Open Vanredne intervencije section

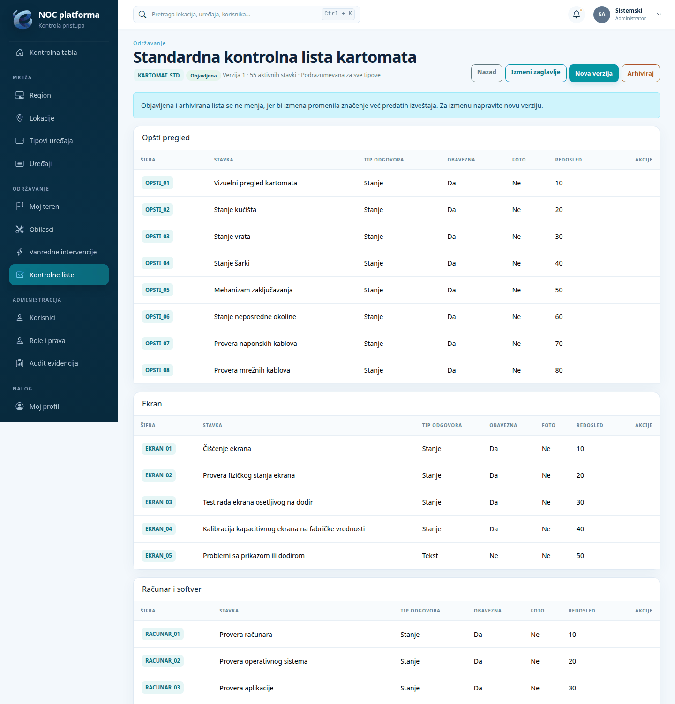[x=59, y=252]
